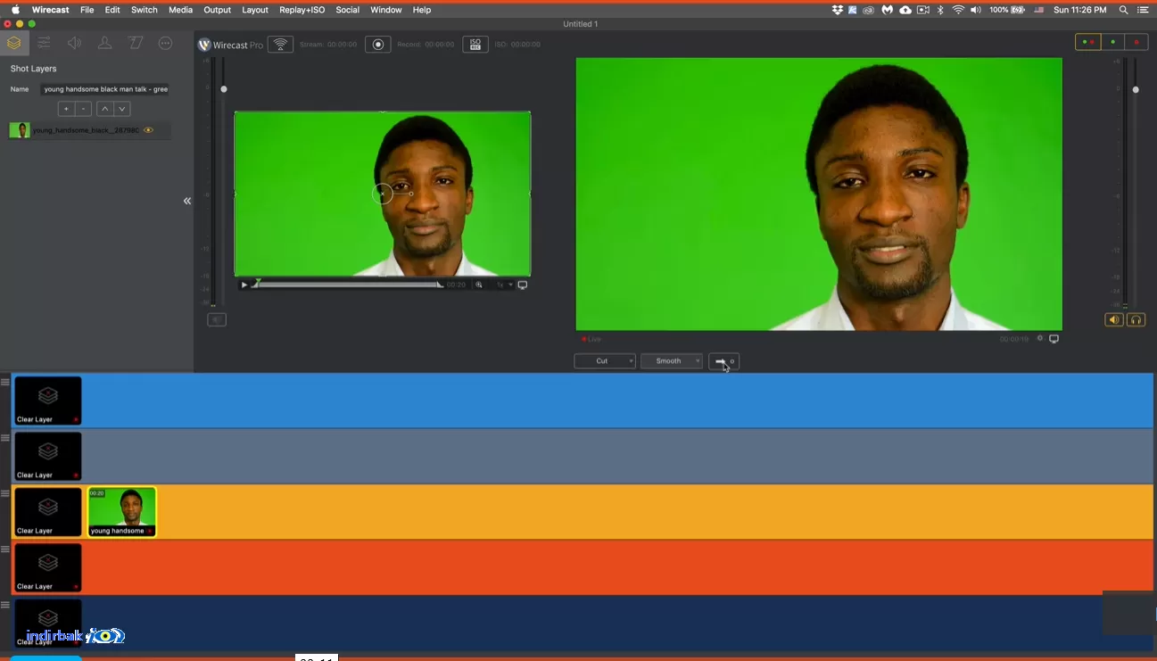Open the Wi-Fi status menu

(x=958, y=10)
